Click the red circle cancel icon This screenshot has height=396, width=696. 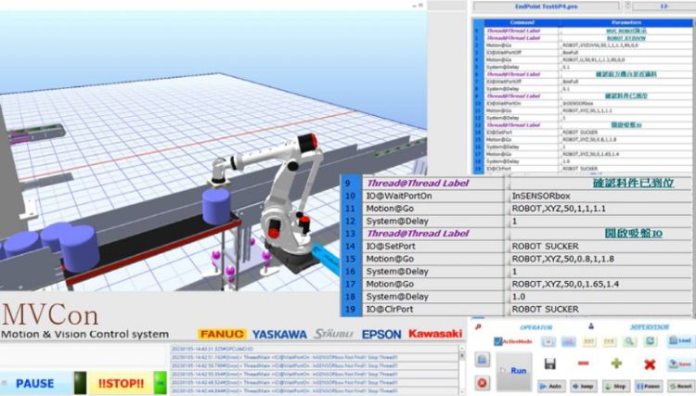482,381
